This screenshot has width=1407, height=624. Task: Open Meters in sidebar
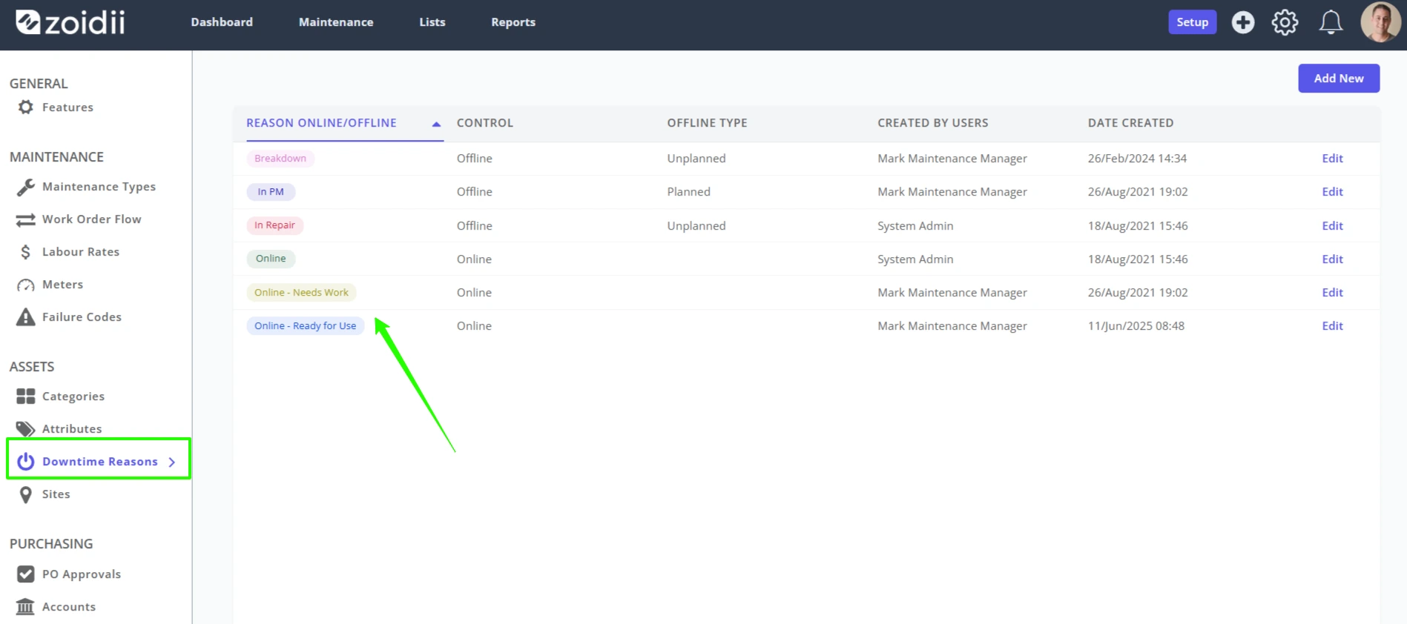62,285
